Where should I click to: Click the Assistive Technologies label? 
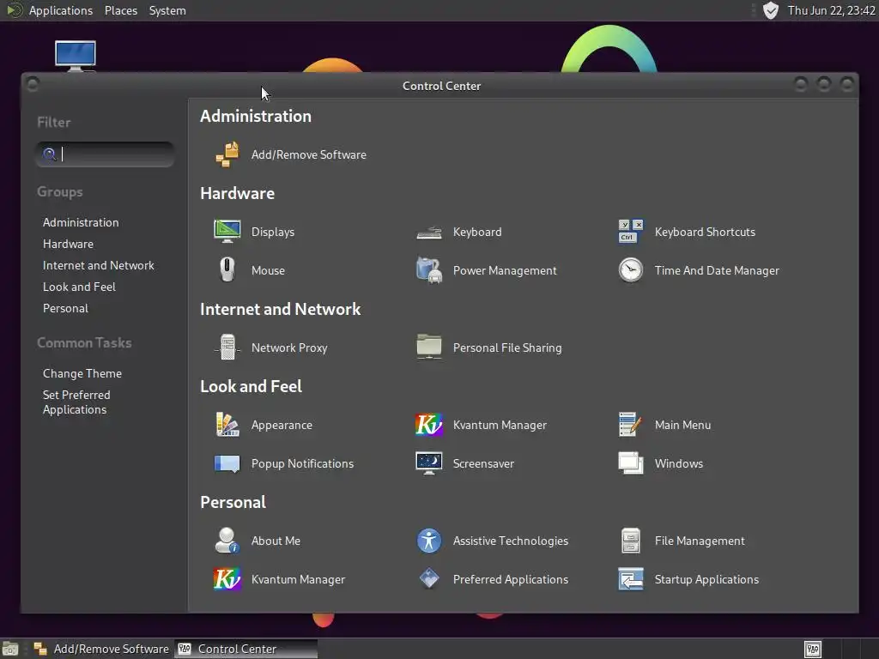(x=510, y=541)
